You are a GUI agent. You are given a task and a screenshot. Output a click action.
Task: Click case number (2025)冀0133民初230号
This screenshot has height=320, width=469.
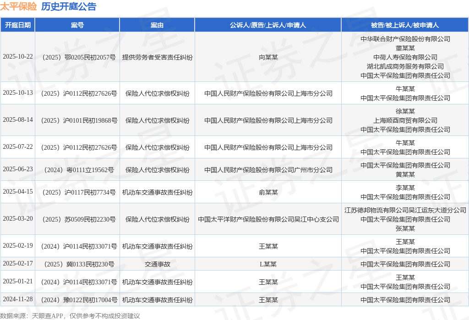77,264
